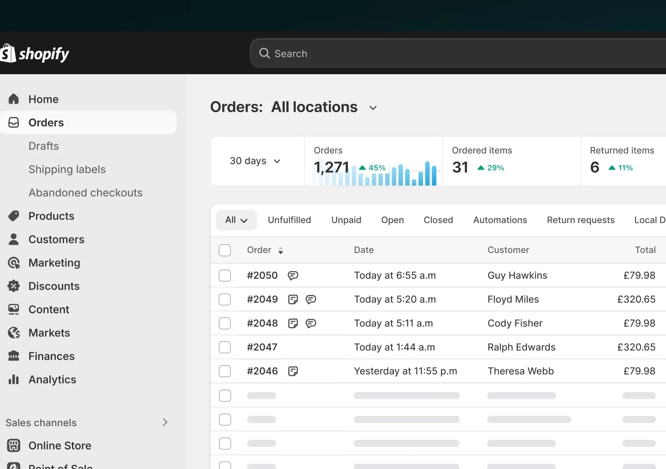The width and height of the screenshot is (666, 469).
Task: Select the checkbox beside order #2047
Action: pyautogui.click(x=225, y=347)
